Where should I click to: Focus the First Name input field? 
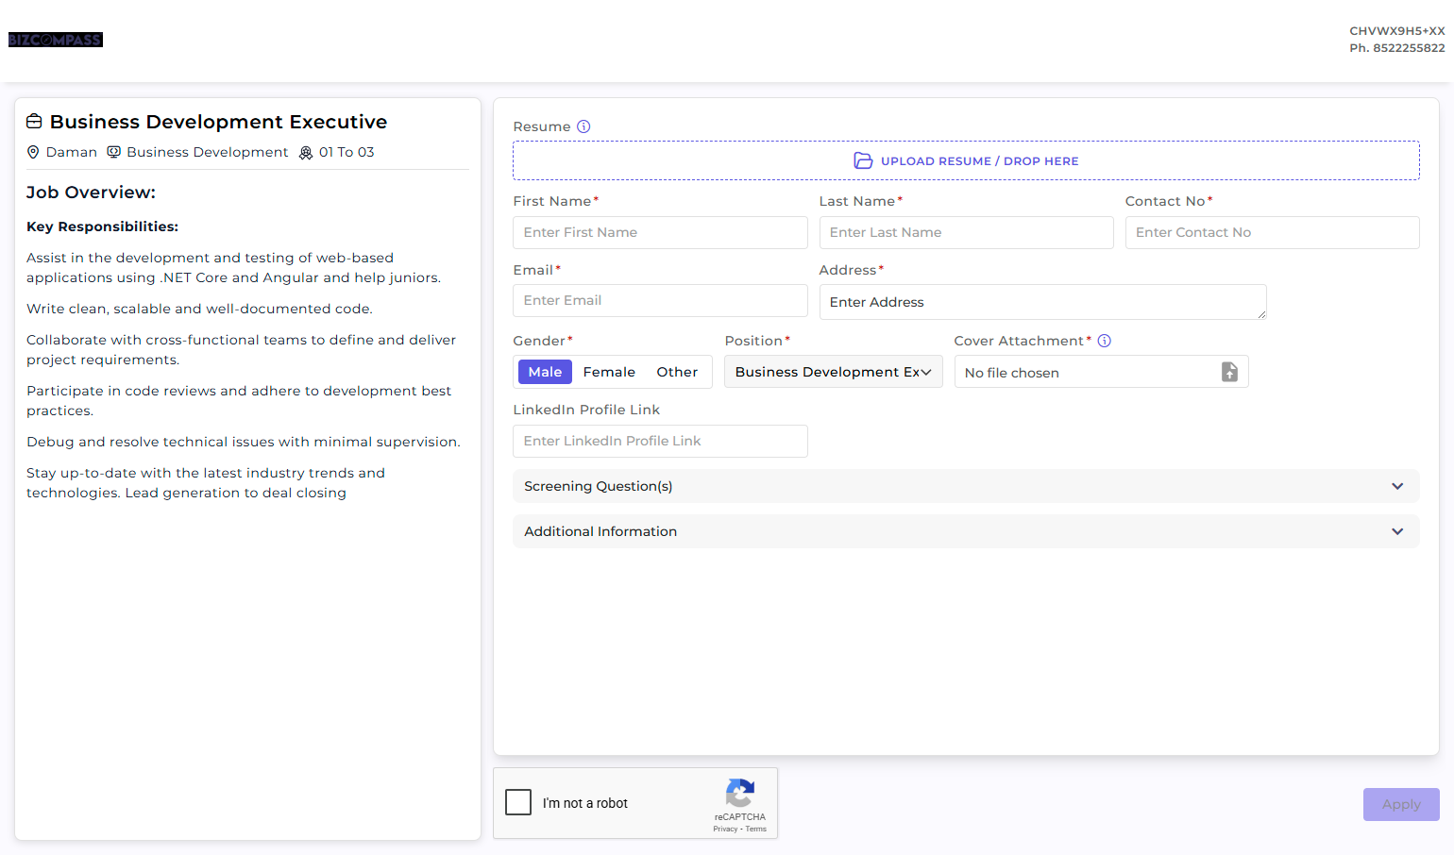pyautogui.click(x=660, y=232)
